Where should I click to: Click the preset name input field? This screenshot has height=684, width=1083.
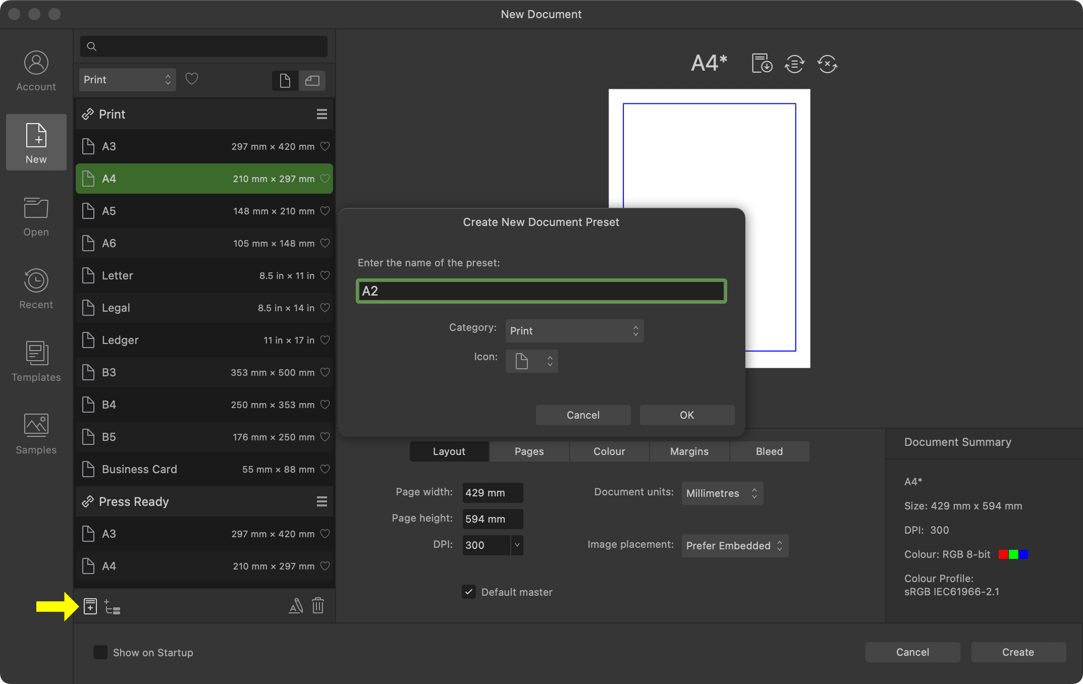pos(541,291)
